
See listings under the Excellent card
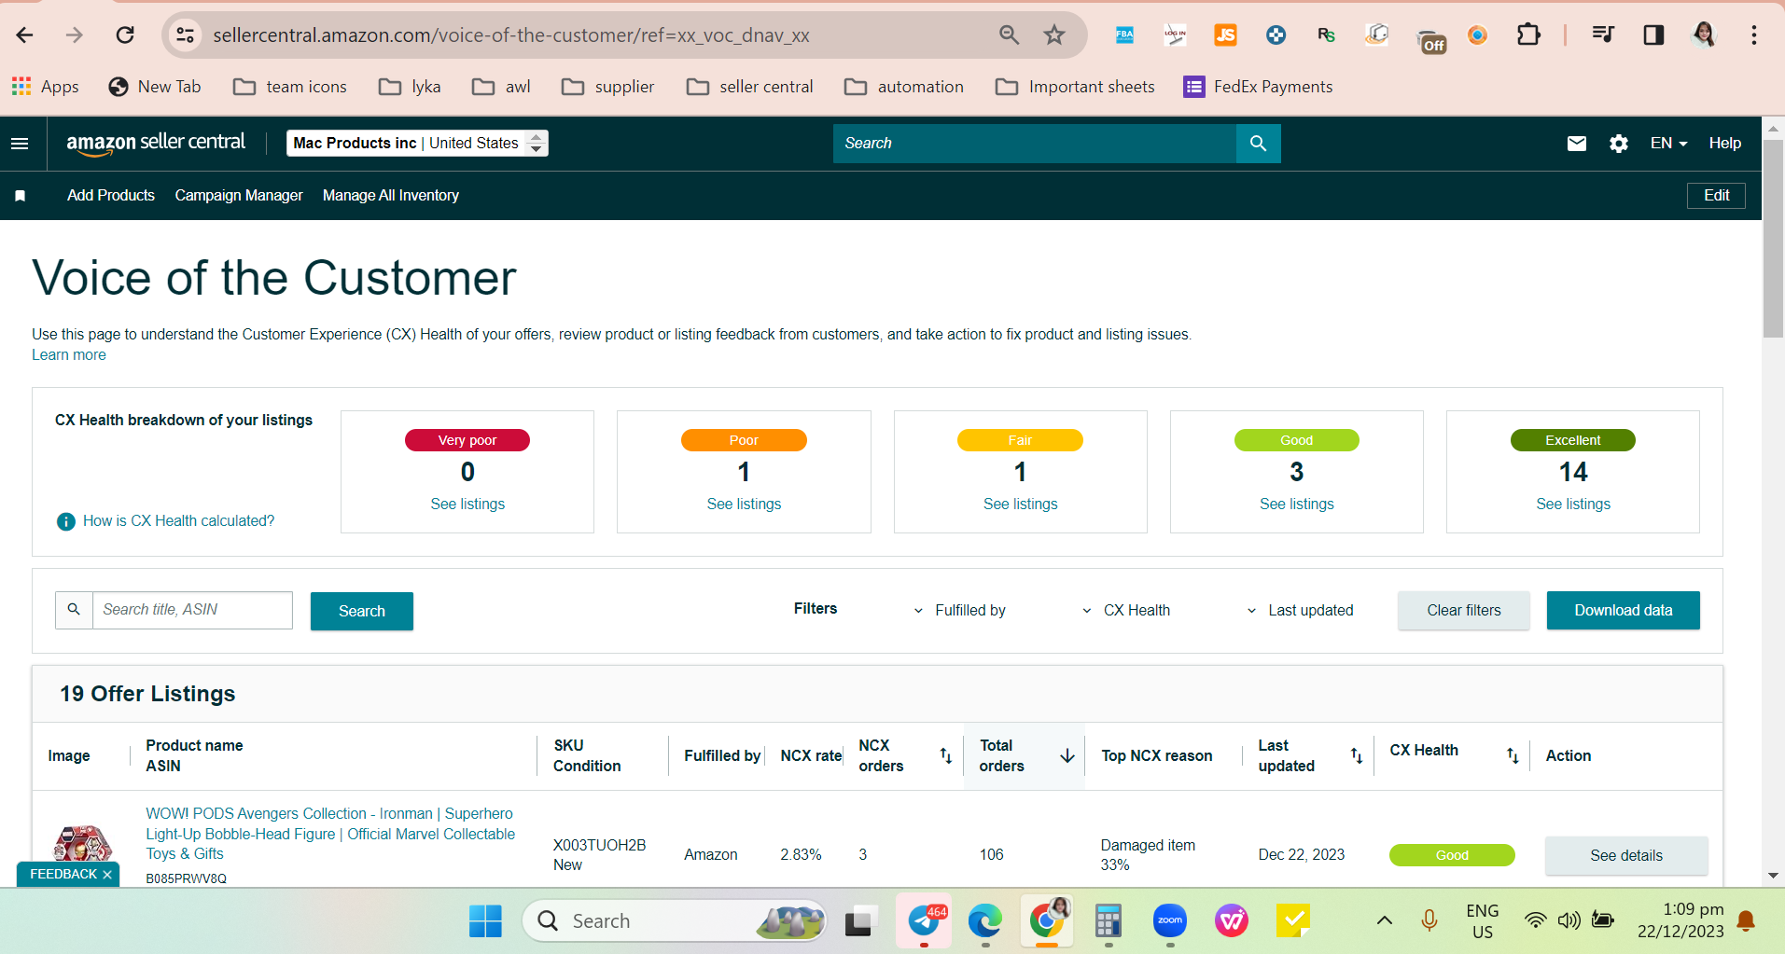(x=1573, y=505)
